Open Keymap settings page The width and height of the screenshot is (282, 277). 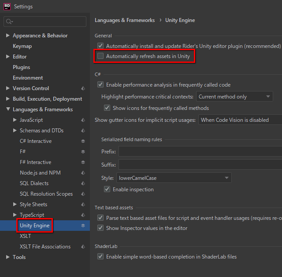click(x=22, y=46)
